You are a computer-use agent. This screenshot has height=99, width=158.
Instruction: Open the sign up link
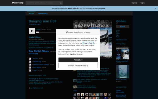click(134, 3)
